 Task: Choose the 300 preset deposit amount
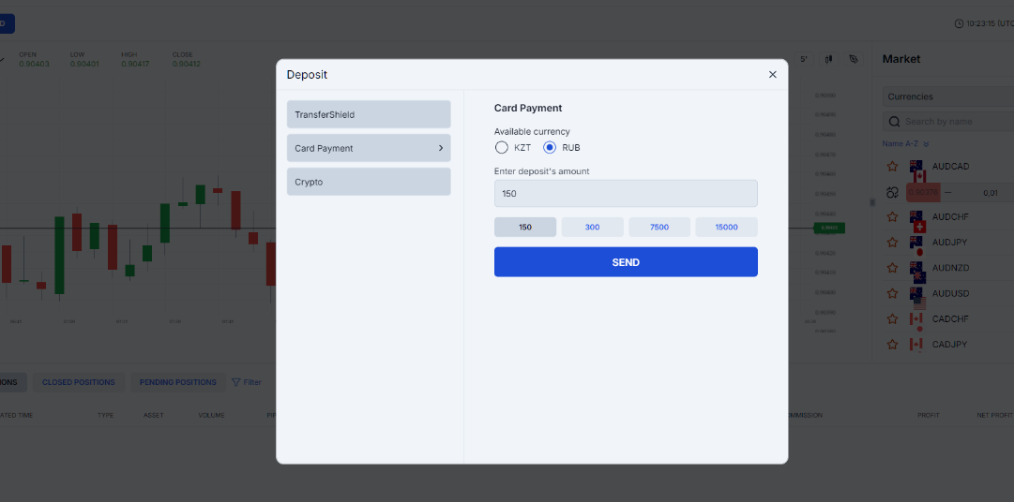coord(592,228)
